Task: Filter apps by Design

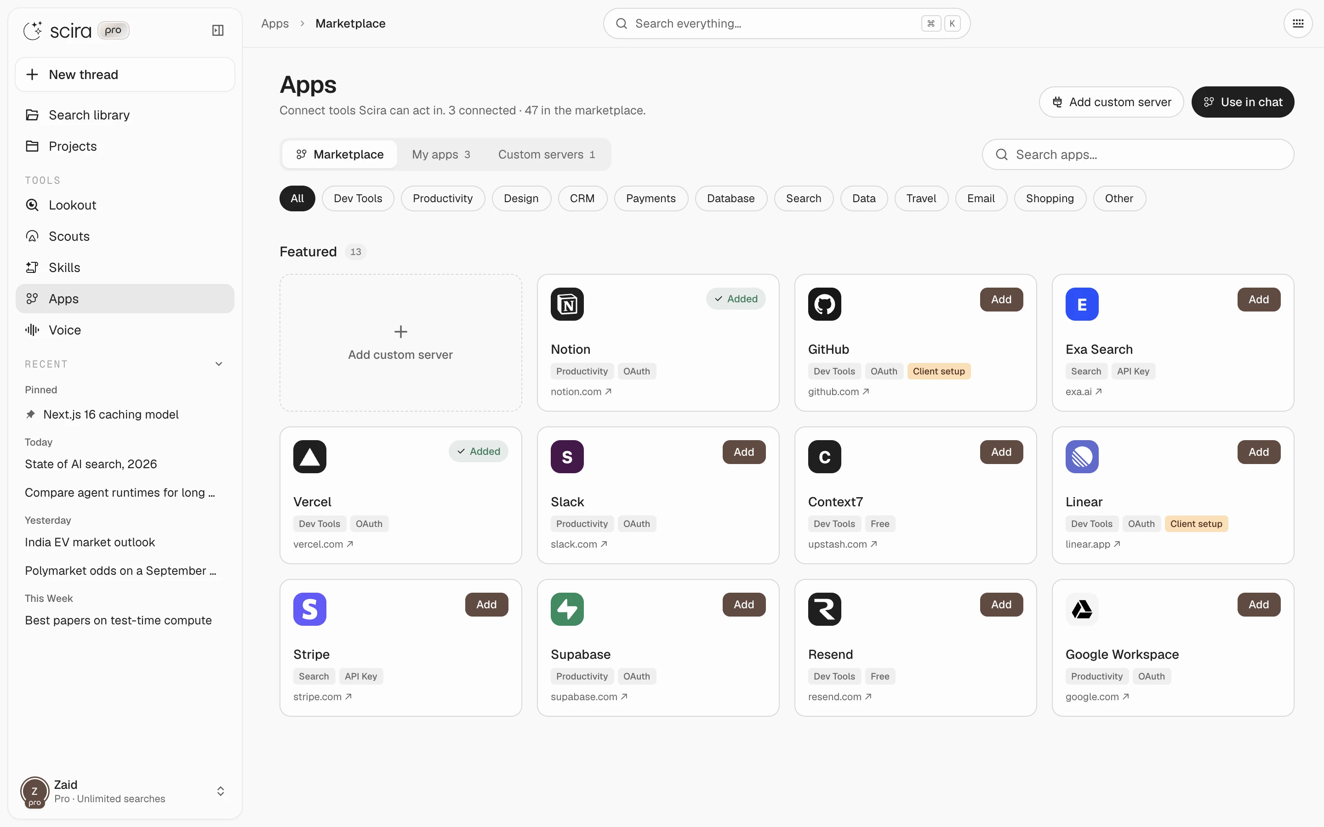Action: pyautogui.click(x=521, y=198)
